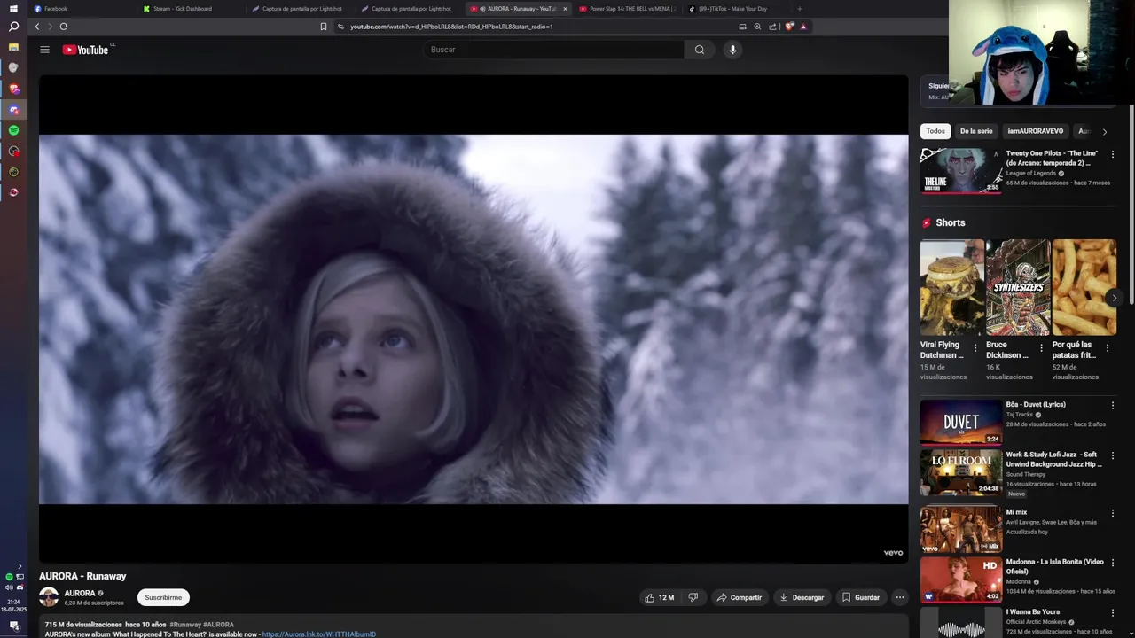Image resolution: width=1135 pixels, height=638 pixels.
Task: Bookmark this page from the address bar
Action: 324,27
